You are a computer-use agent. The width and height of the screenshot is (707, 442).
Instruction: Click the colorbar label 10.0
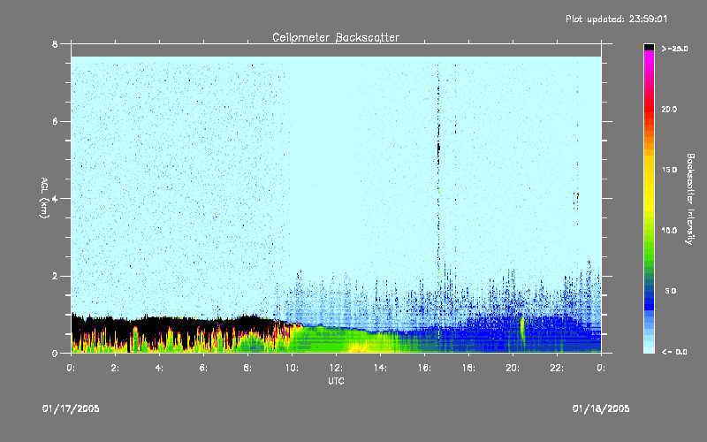(669, 231)
